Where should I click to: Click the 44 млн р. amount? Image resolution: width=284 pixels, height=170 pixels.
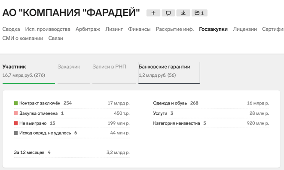point(120,133)
